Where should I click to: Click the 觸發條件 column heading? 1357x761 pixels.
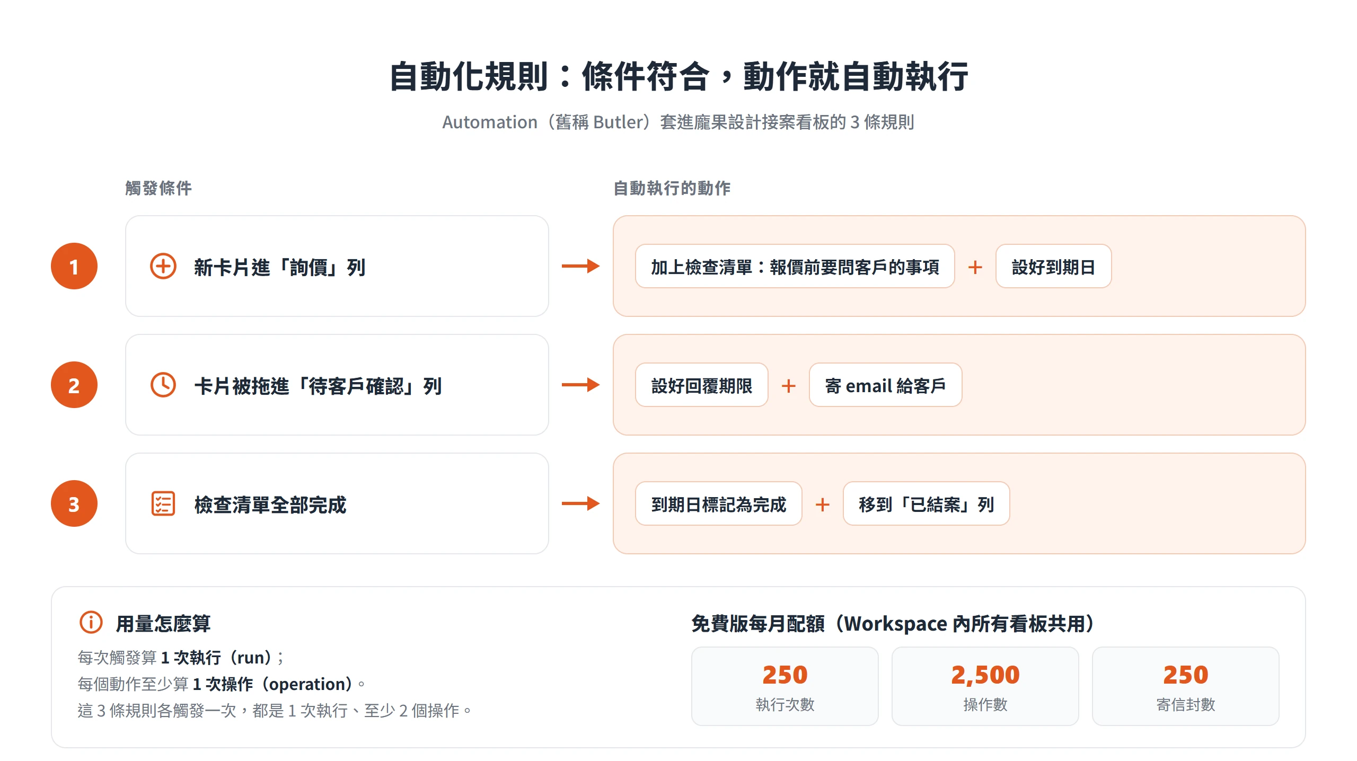coord(158,188)
